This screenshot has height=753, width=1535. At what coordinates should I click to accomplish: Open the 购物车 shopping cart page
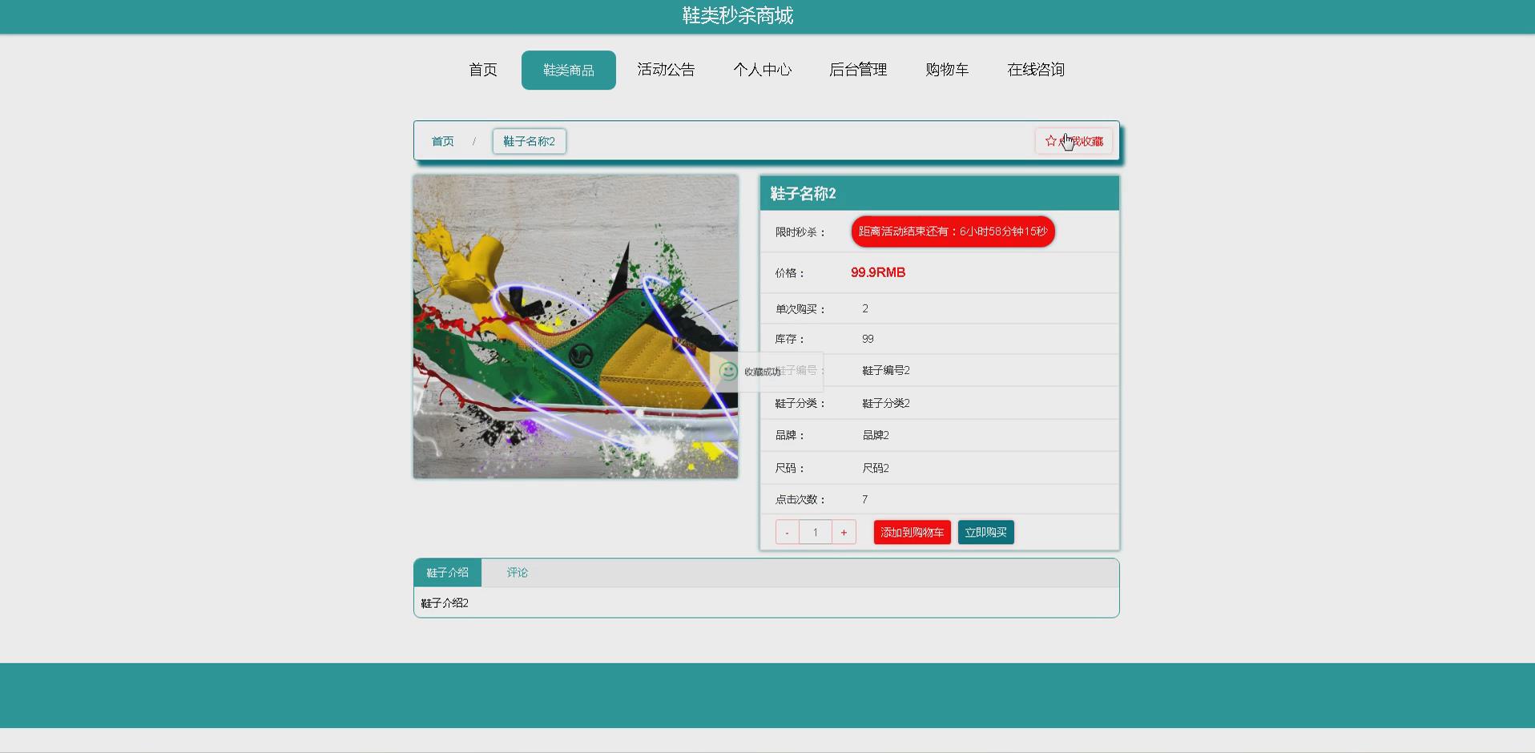pos(947,70)
